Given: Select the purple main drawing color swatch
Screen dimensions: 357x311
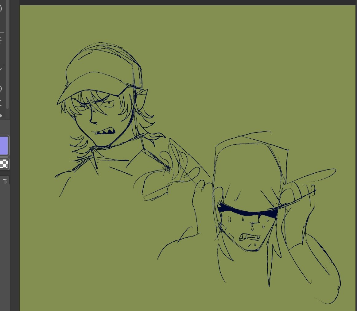Looking at the screenshot, I should 4,145.
